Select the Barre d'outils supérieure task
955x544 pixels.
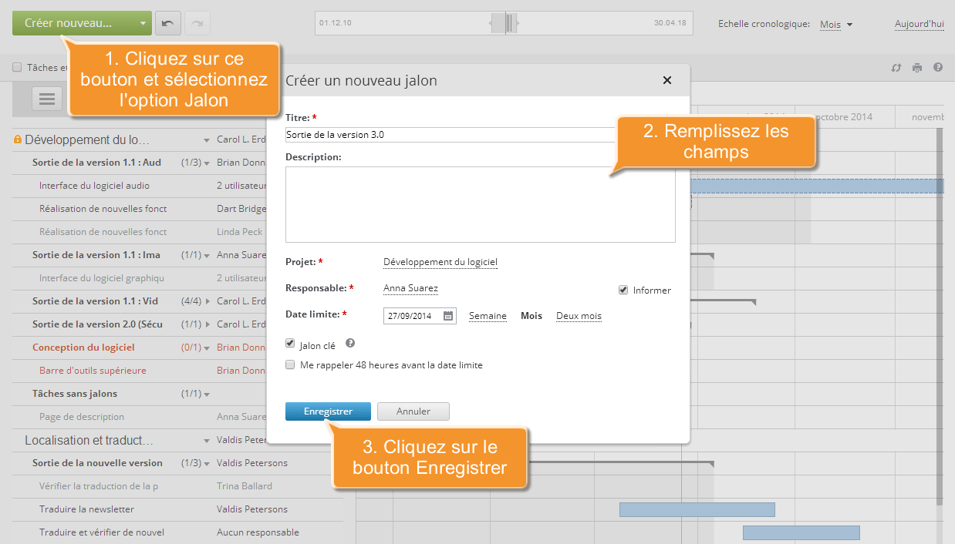tap(93, 371)
